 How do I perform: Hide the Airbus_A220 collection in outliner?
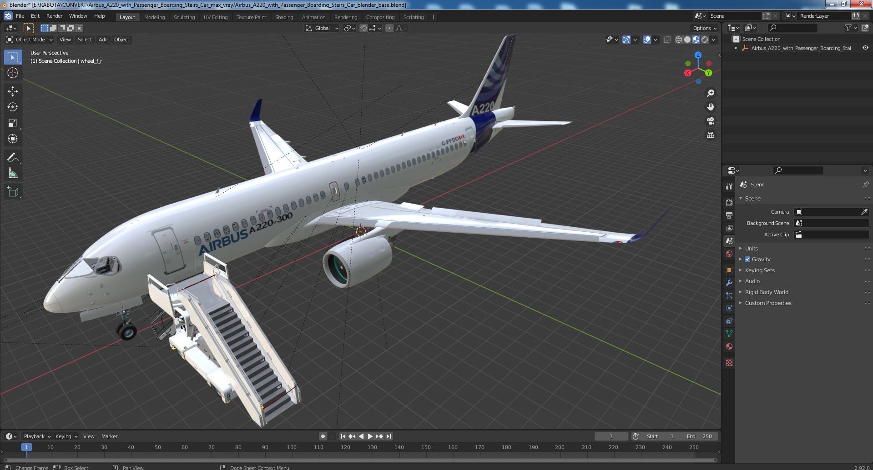[865, 48]
